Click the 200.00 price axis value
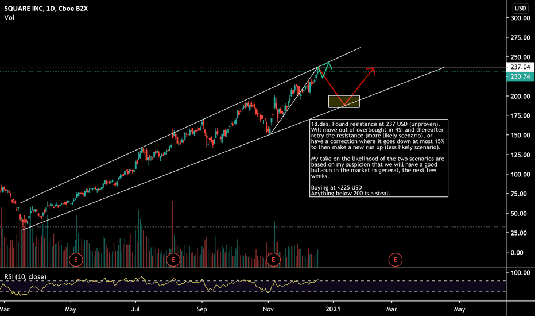The height and width of the screenshot is (316, 535). click(520, 97)
